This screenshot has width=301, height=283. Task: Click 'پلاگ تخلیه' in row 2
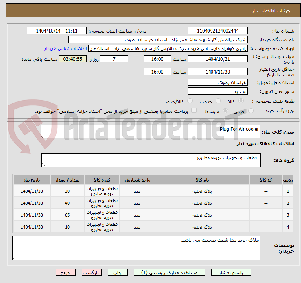(202, 203)
